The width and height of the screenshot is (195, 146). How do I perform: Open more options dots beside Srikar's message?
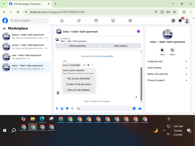(92, 65)
